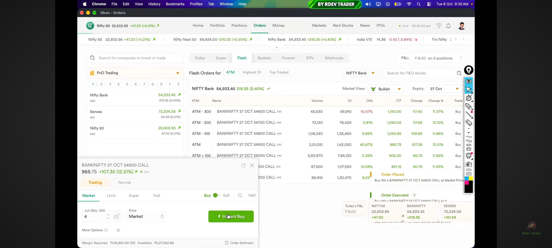The width and height of the screenshot is (552, 248).
Task: Open the Positions page in navigation
Action: coord(239,26)
